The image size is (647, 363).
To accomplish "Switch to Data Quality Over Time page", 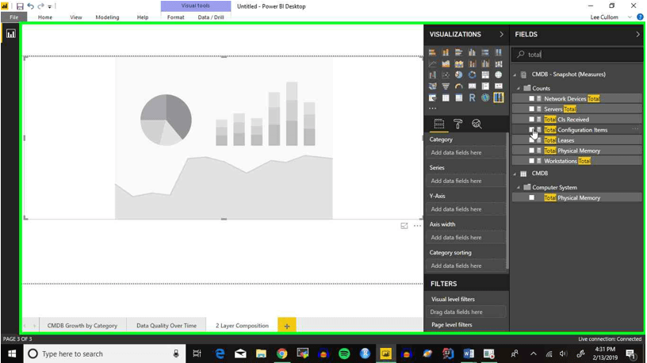I will coord(167,326).
